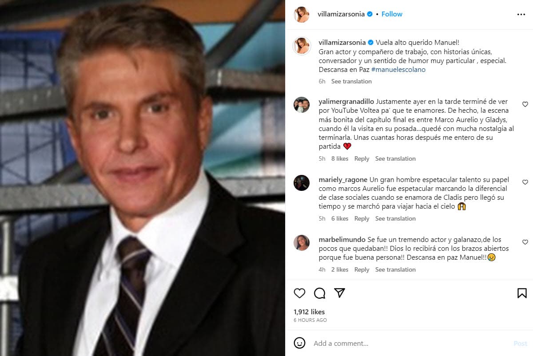Image resolution: width=533 pixels, height=356 pixels.
Task: Open the three-dot more options menu
Action: (521, 14)
